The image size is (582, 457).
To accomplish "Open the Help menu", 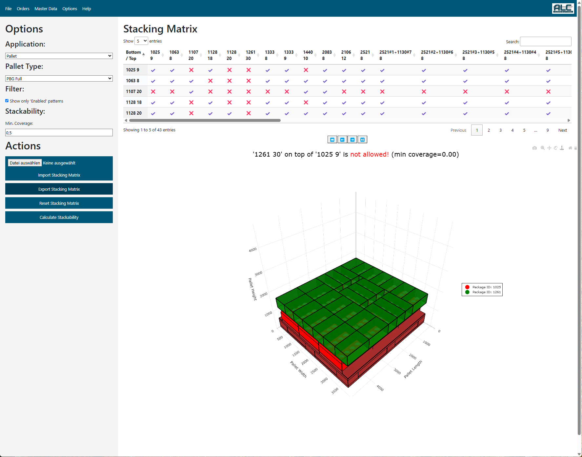I will [87, 9].
